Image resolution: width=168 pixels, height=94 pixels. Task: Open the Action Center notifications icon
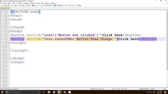click(165, 92)
